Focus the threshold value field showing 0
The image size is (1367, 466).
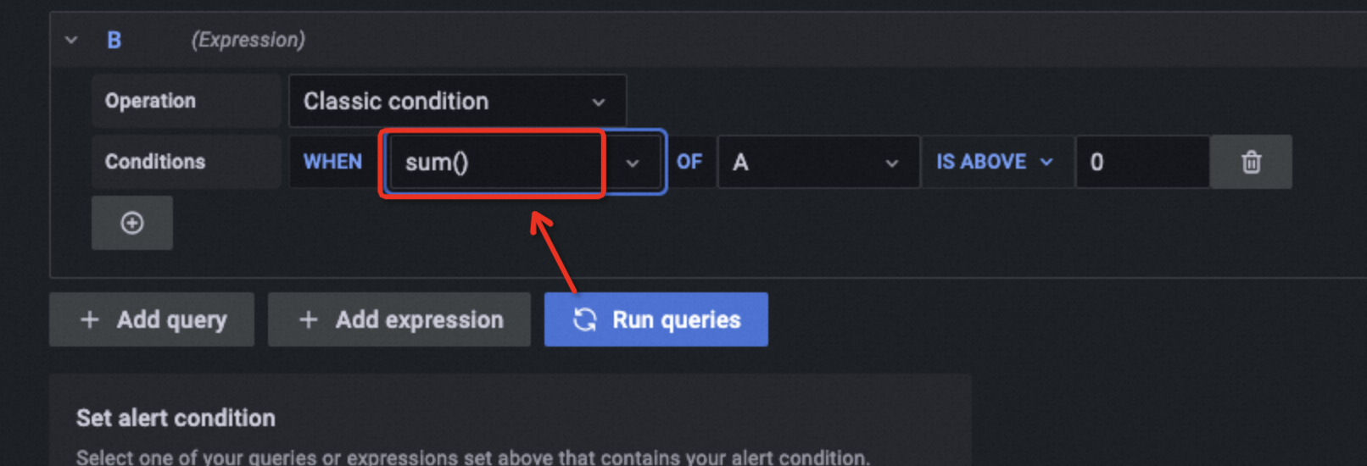pyautogui.click(x=1142, y=162)
